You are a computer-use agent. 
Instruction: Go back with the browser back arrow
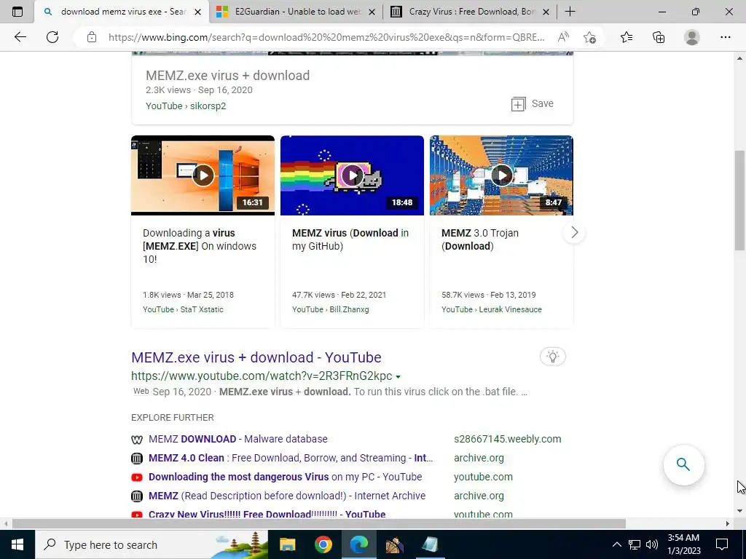coord(20,37)
